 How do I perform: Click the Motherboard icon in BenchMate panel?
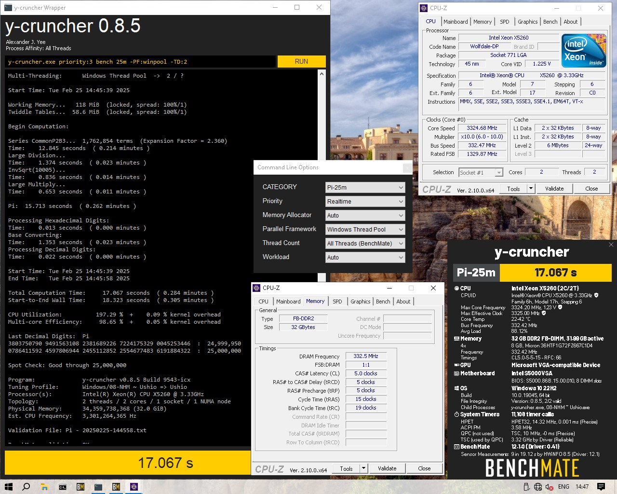pyautogui.click(x=456, y=373)
